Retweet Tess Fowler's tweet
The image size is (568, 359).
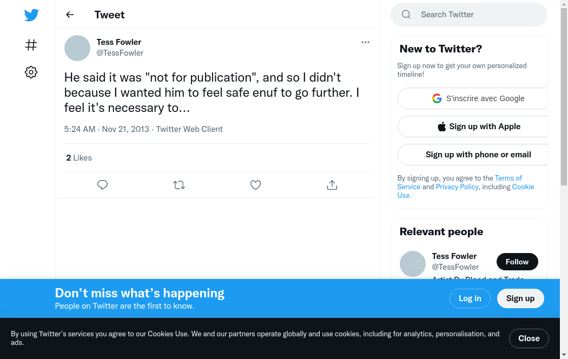pyautogui.click(x=179, y=185)
